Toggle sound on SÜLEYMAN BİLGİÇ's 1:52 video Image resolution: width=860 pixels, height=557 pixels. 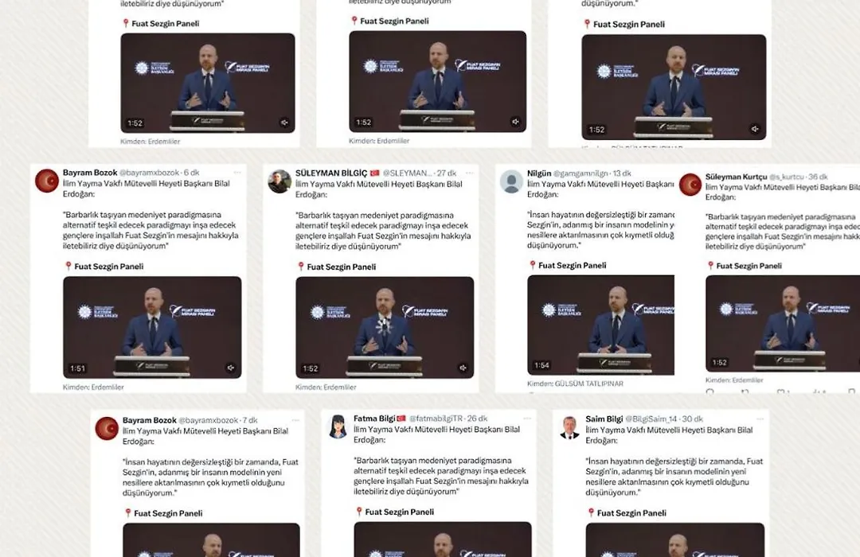coord(463,368)
